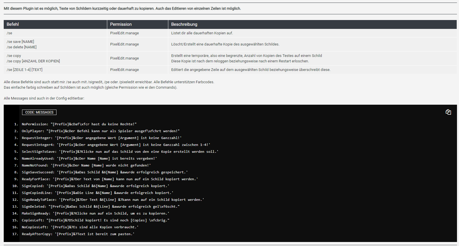The image size is (459, 246).
Task: Select the Befehl column header
Action: pos(55,24)
